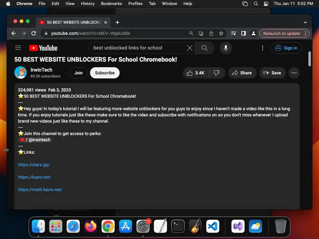Click the page vertical scrollbar thumb
319x239 pixels.
coord(309,59)
